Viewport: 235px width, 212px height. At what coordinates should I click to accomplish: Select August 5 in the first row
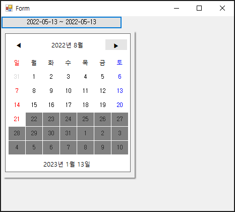point(102,77)
